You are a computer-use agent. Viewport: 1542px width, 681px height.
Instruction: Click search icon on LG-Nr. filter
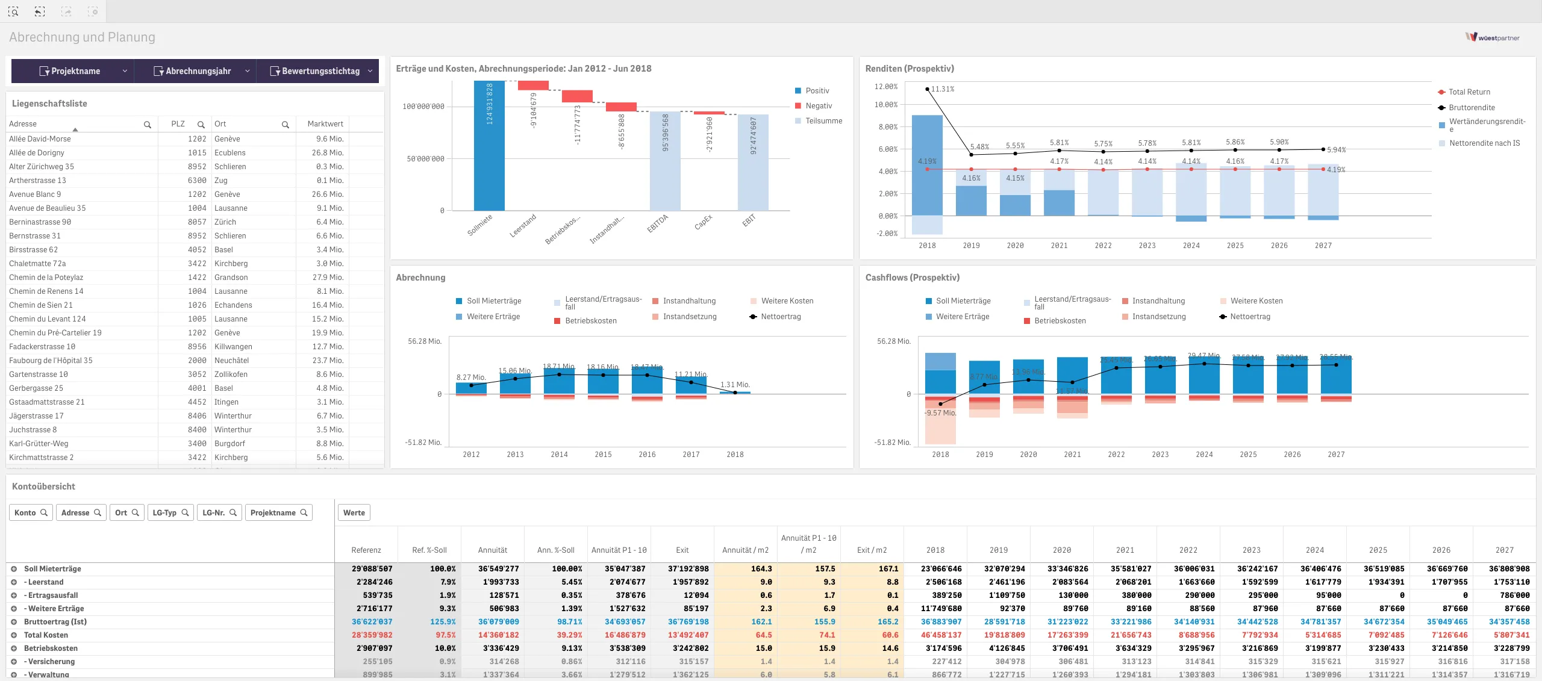point(233,512)
